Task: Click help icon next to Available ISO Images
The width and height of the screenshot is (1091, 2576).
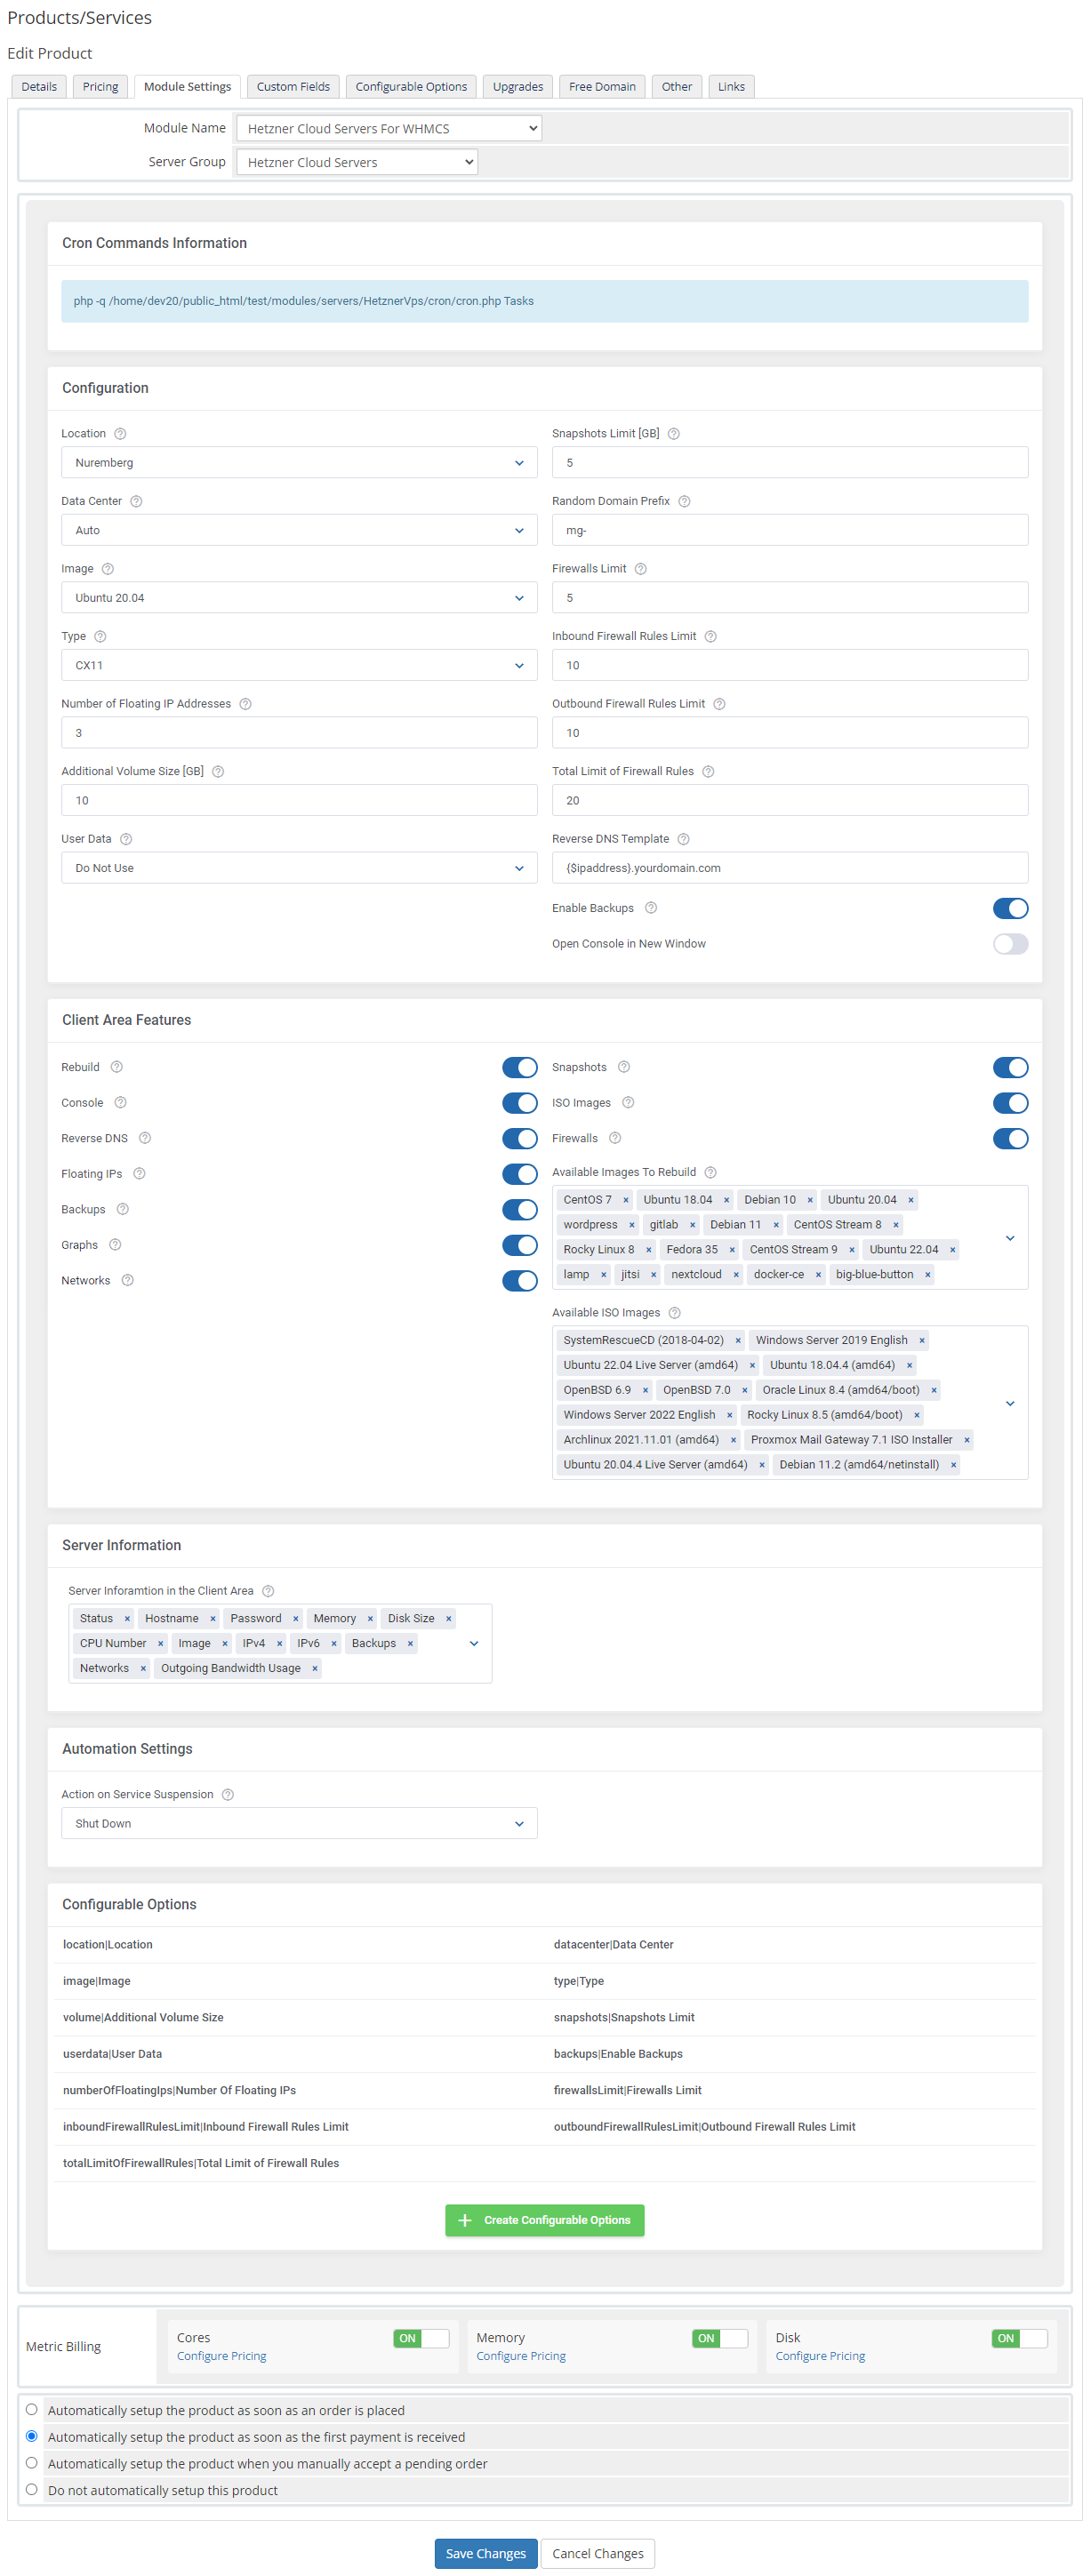Action: 675,1312
